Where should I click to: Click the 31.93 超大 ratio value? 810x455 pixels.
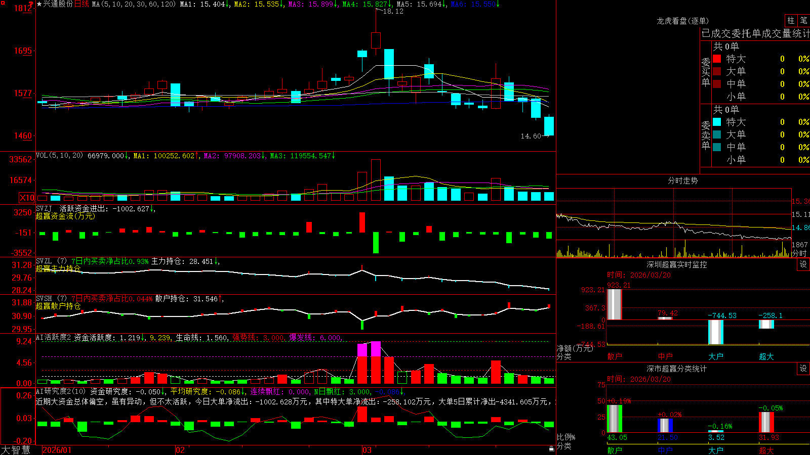pos(769,437)
